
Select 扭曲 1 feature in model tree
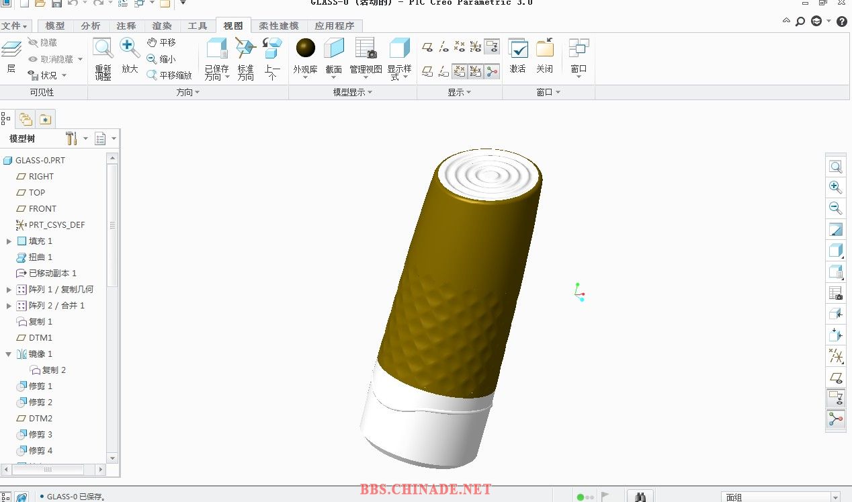[x=40, y=257]
